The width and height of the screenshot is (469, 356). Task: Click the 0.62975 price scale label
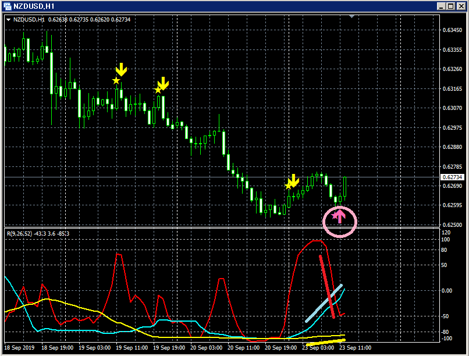[x=452, y=127]
